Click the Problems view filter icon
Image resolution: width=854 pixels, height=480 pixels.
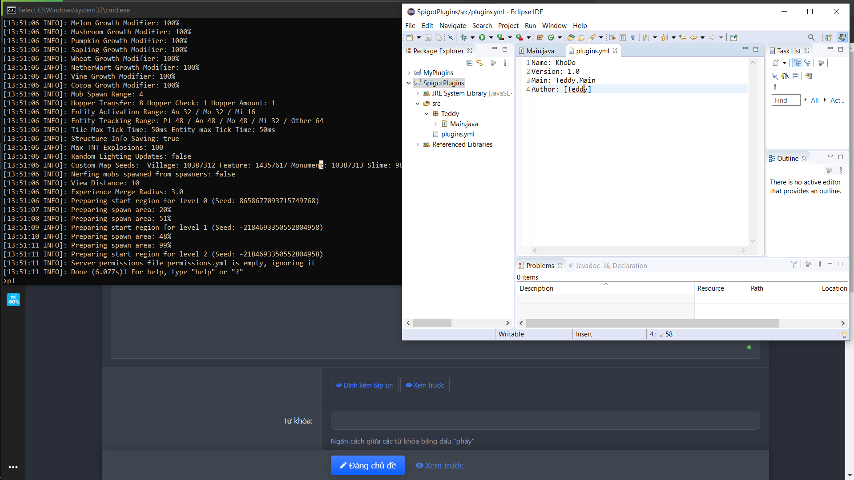[x=794, y=264]
